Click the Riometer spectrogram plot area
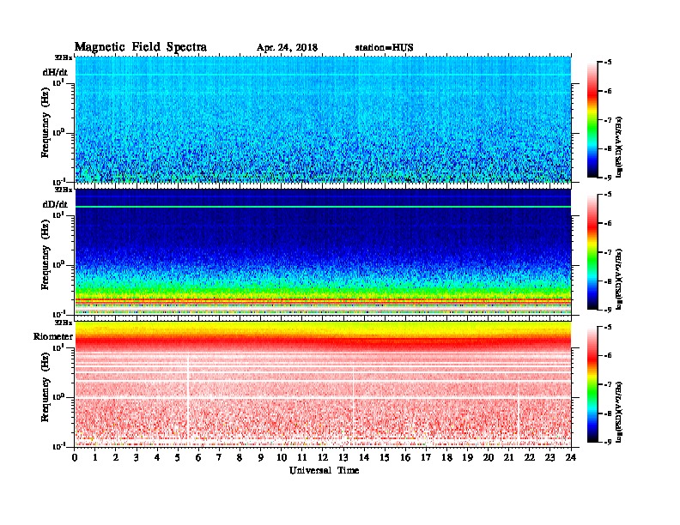680x525 pixels. point(323,384)
